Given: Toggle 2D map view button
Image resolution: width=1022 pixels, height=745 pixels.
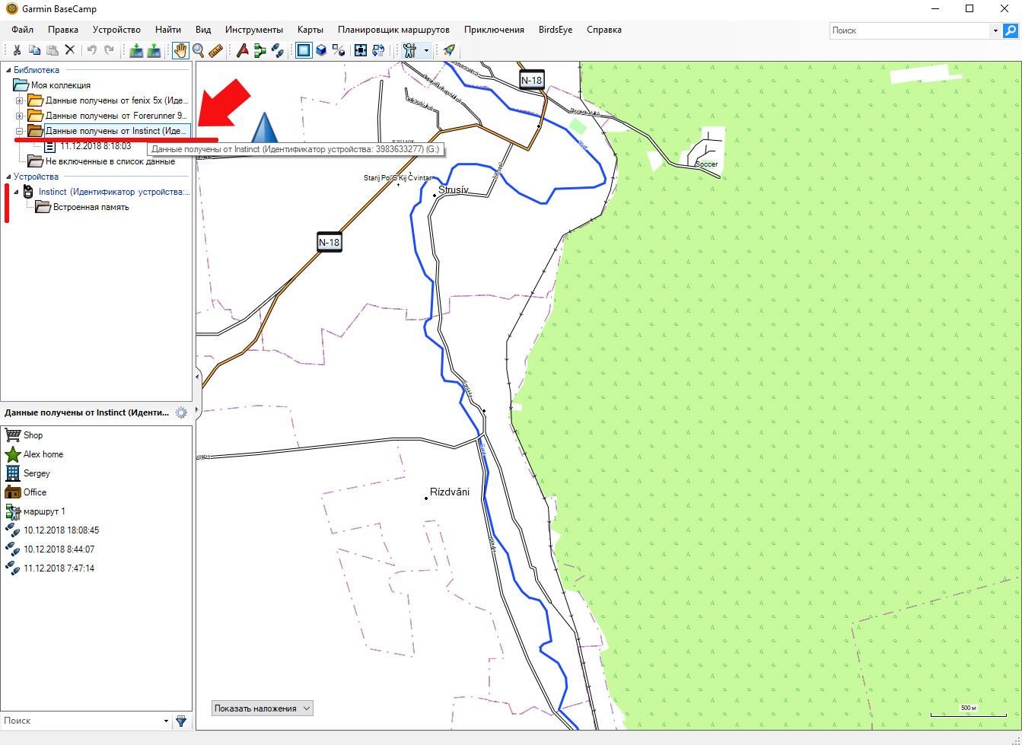Looking at the screenshot, I should (x=304, y=51).
